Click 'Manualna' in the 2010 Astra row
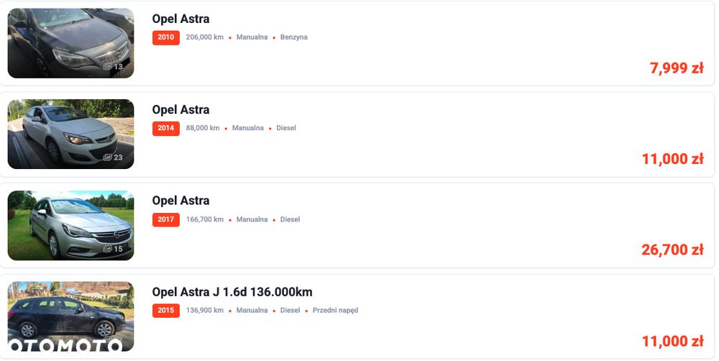Screen dimensions: 719x361 pos(252,37)
